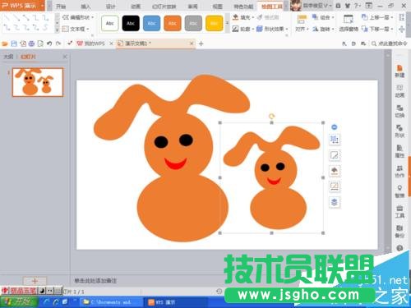Viewport: 411px width, 308px height.
Task: Apply the blue Abc shape style
Action: (x=151, y=23)
